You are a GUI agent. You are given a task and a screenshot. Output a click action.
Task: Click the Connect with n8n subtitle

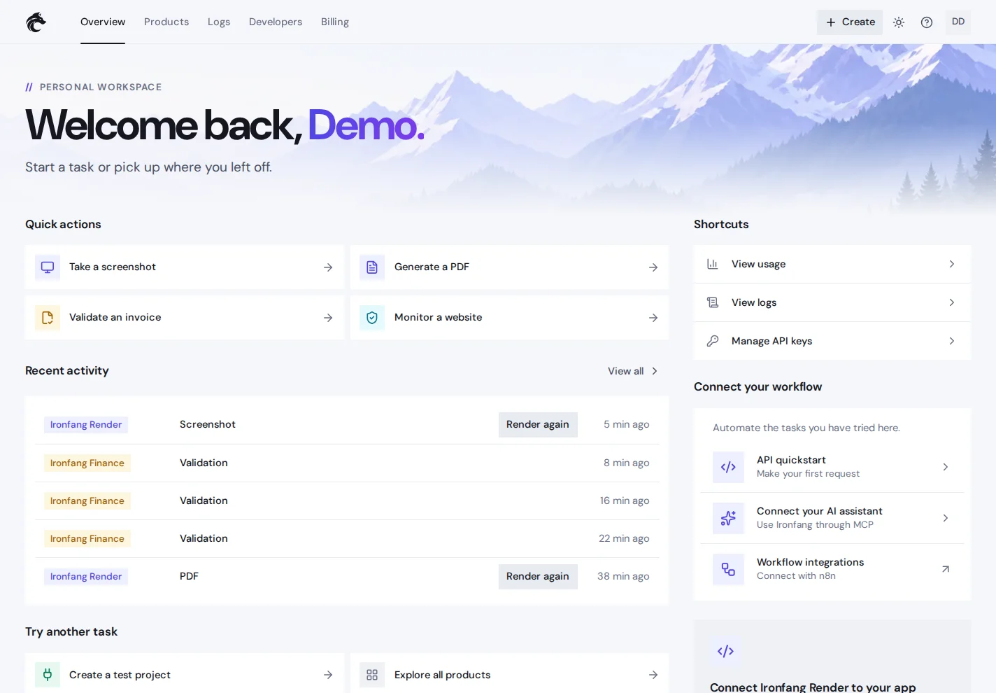(x=796, y=576)
